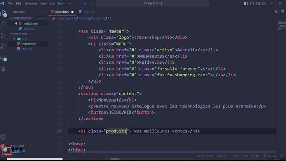Click the Solde list item text
This screenshot has height=161, width=286.
click(145, 63)
